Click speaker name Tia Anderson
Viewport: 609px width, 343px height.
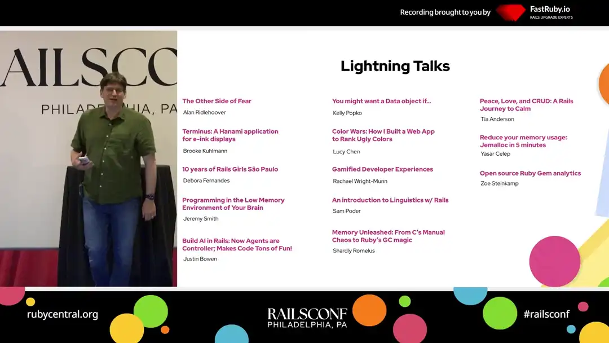(497, 119)
